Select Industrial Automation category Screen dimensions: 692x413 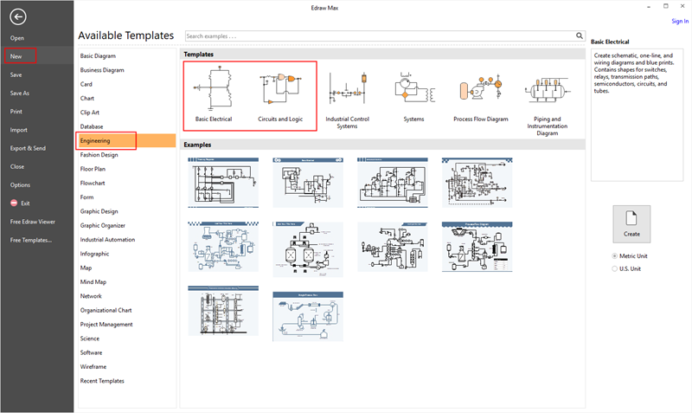click(x=107, y=240)
